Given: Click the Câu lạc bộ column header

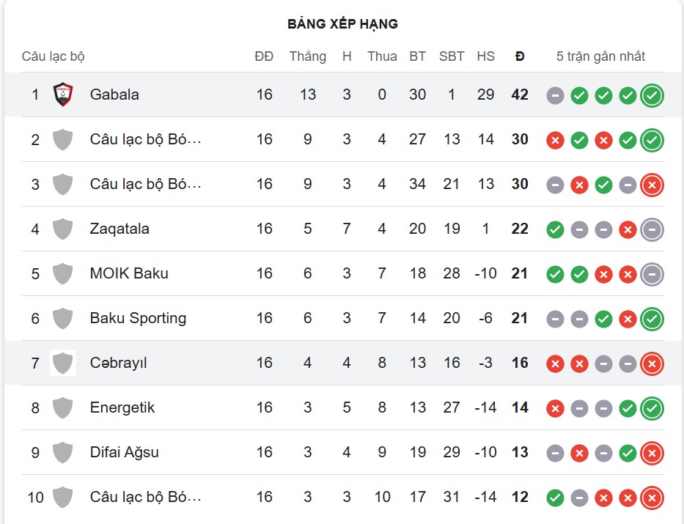Looking at the screenshot, I should (x=54, y=56).
